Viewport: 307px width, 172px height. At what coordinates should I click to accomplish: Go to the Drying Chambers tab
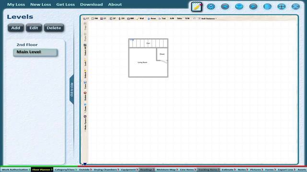coord(106,170)
